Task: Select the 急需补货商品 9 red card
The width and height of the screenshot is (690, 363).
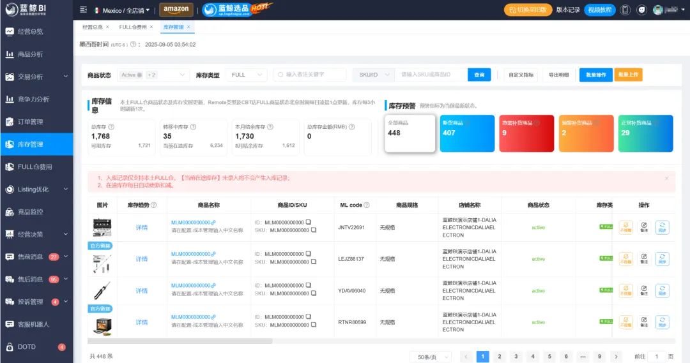Action: (526, 133)
